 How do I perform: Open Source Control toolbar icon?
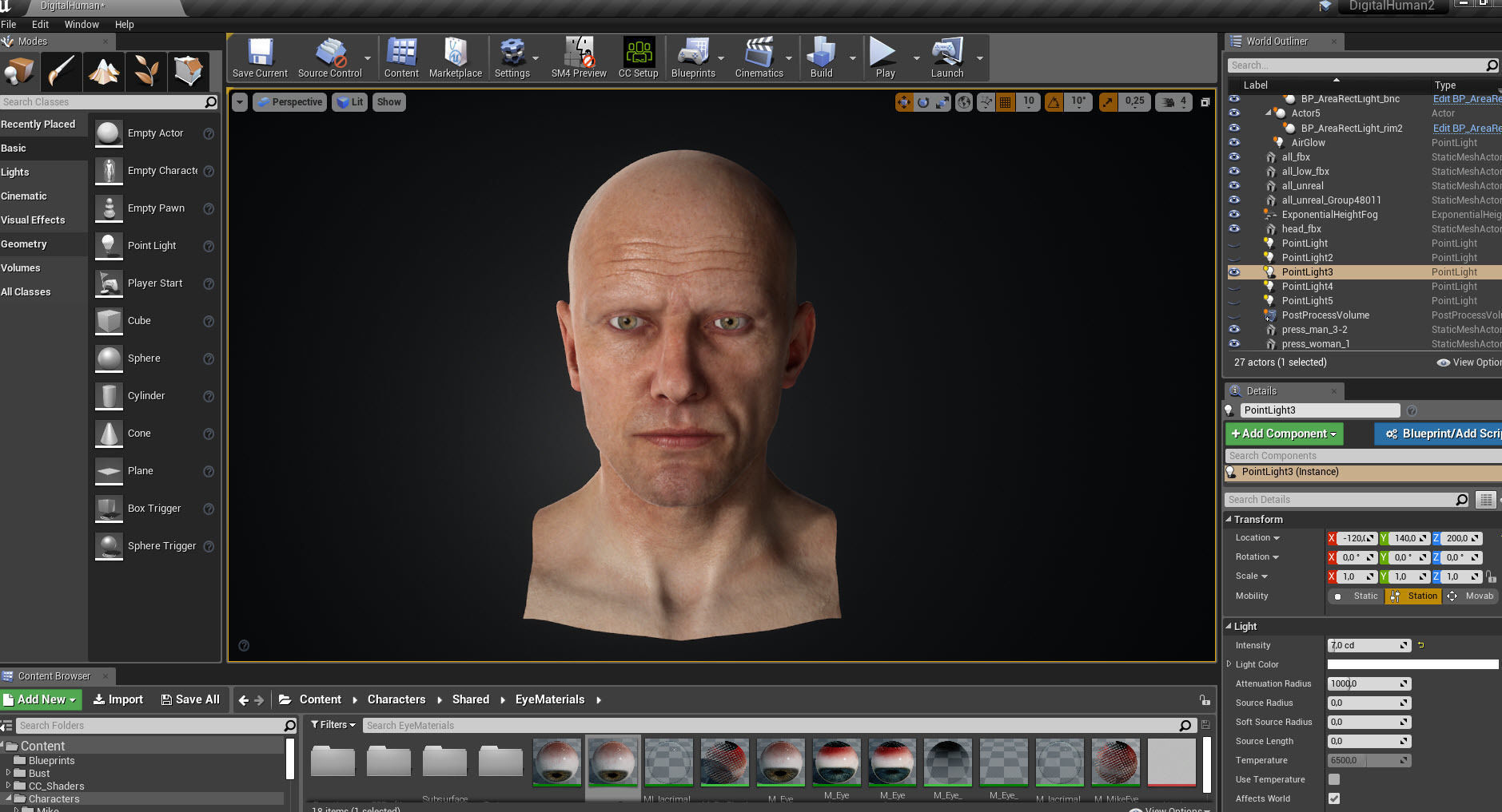coord(329,57)
